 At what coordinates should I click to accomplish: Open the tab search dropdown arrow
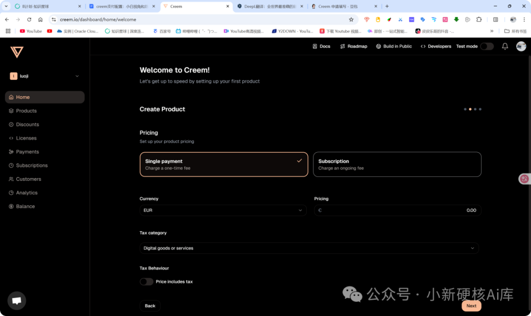coord(6,6)
